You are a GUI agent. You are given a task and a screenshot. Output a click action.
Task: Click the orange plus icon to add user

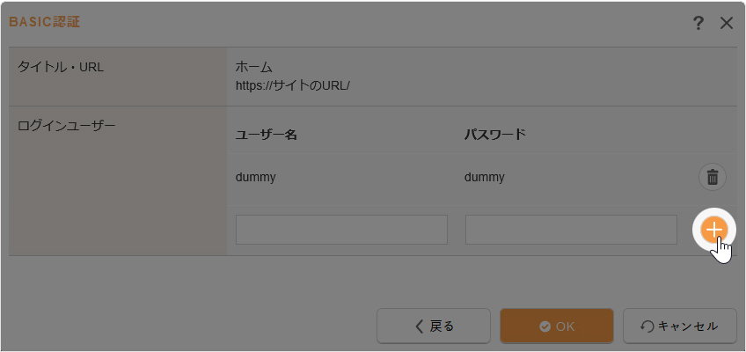[713, 230]
